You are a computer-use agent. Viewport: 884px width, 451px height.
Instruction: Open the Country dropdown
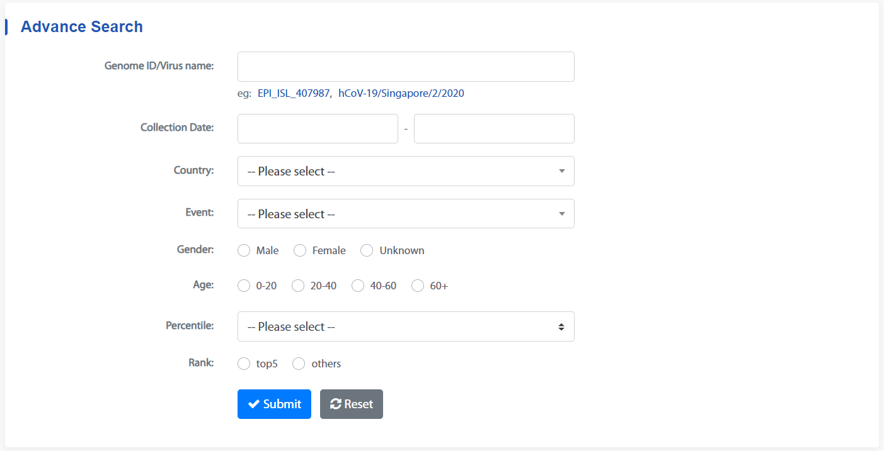tap(406, 171)
